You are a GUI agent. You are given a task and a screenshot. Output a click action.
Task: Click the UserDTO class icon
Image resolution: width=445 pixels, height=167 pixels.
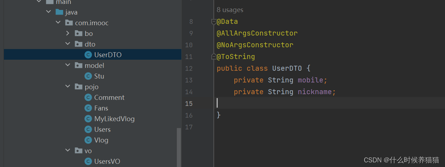click(x=88, y=55)
